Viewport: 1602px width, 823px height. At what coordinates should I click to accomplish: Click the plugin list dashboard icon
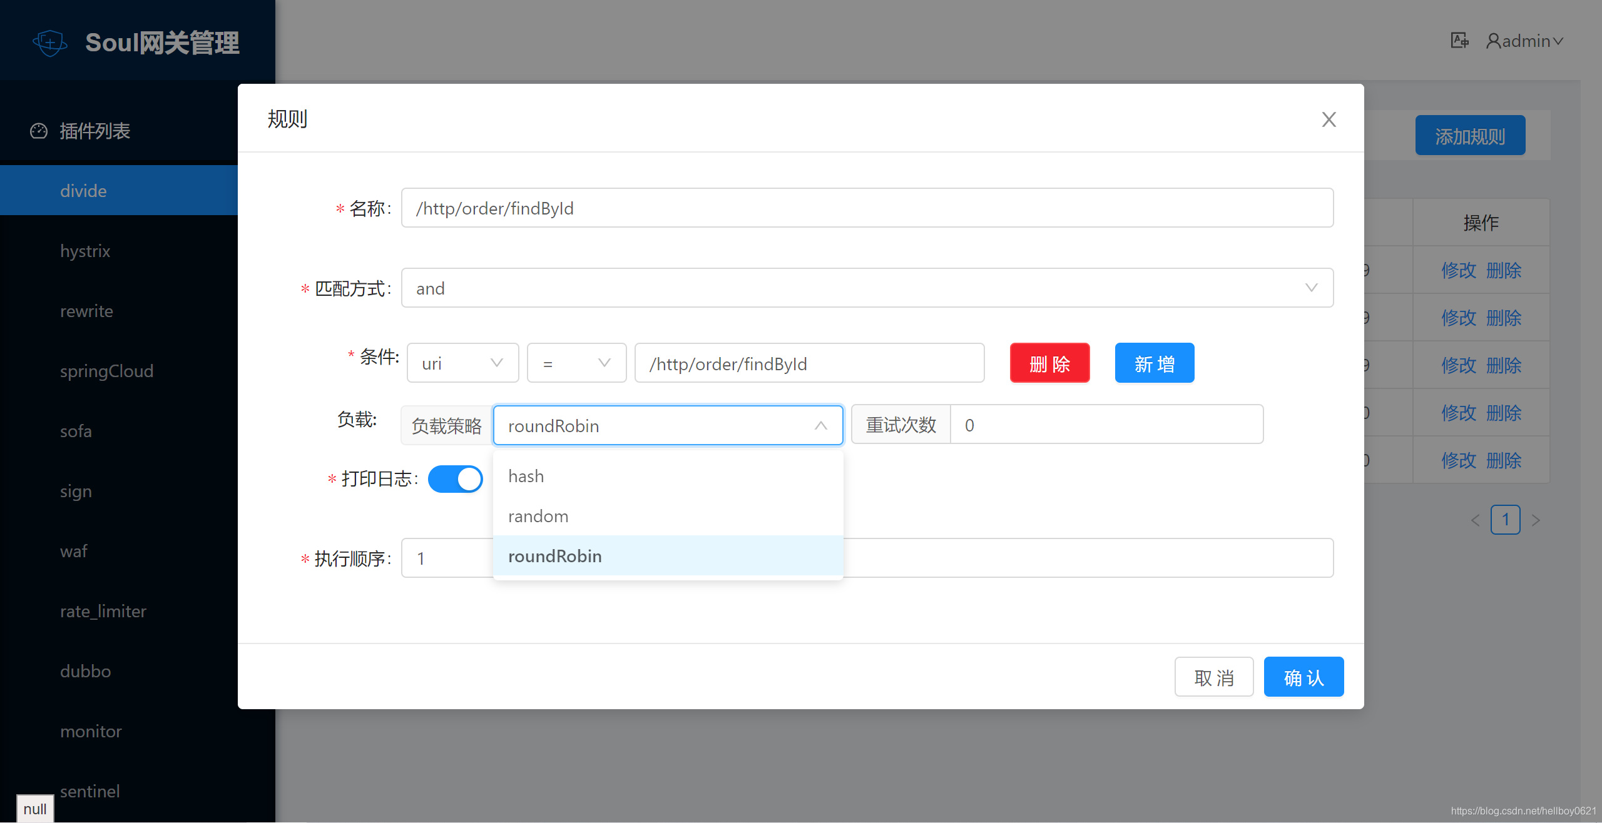(x=39, y=131)
